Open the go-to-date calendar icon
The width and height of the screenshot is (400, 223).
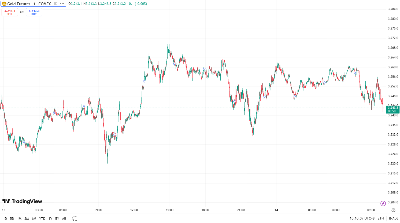pyautogui.click(x=75, y=218)
